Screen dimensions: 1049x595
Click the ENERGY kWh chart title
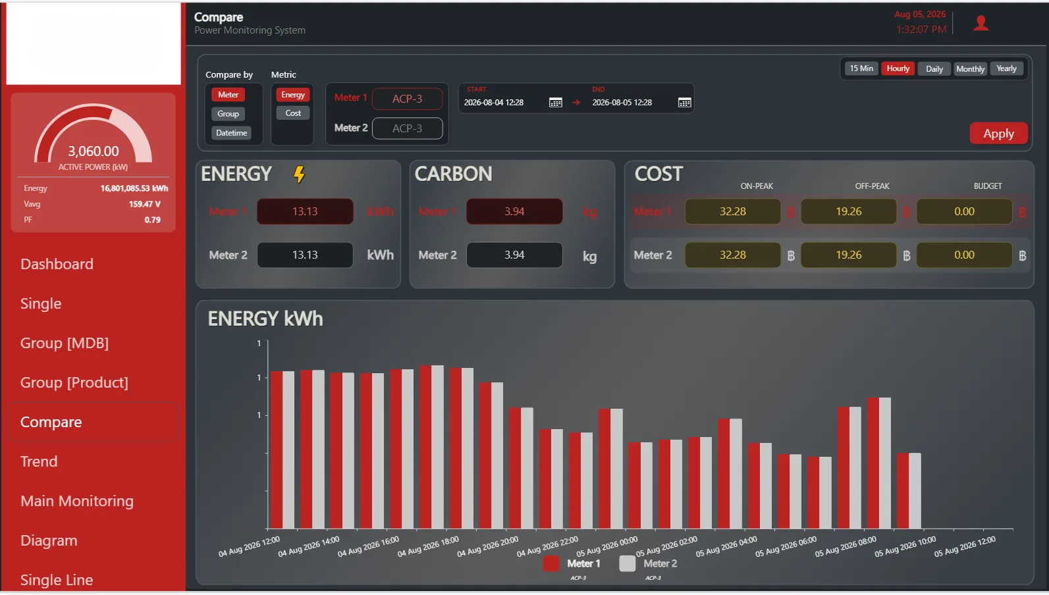click(x=265, y=319)
